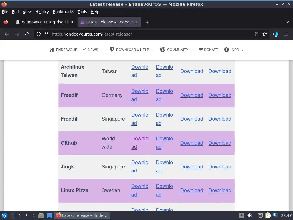Toggle reader view icon

click(x=257, y=34)
